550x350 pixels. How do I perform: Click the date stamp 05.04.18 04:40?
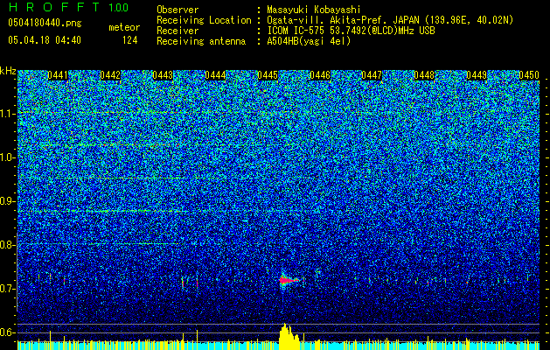tap(45, 40)
